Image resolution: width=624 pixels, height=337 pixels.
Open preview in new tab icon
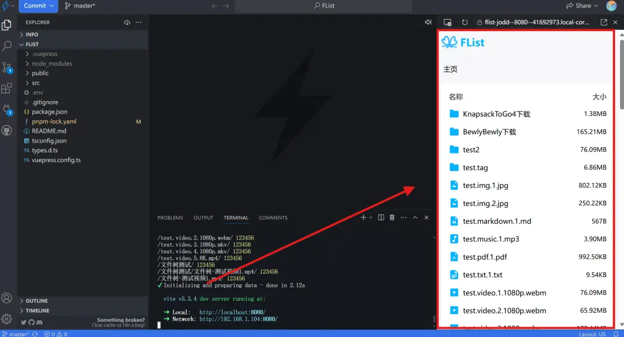point(604,23)
